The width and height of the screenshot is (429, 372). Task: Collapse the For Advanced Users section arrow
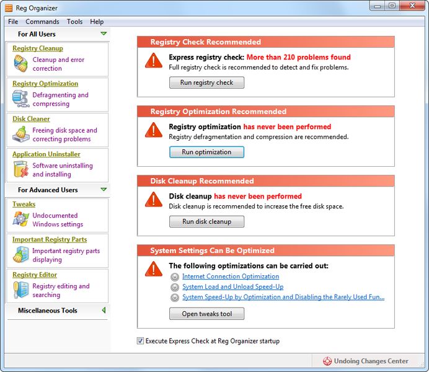click(x=104, y=189)
